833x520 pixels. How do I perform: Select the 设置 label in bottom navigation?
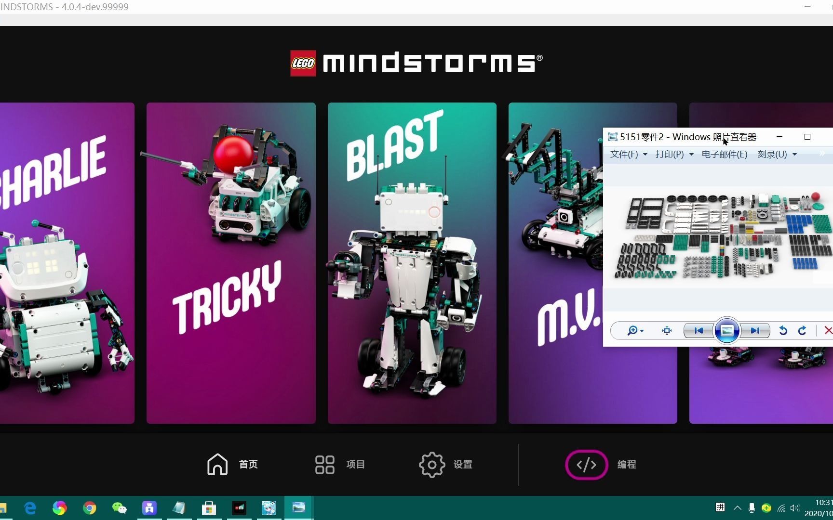coord(463,465)
